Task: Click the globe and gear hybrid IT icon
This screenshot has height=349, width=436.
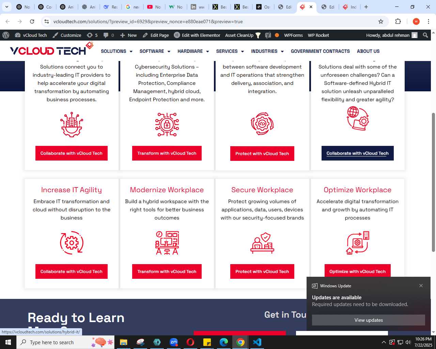Action: (x=358, y=118)
